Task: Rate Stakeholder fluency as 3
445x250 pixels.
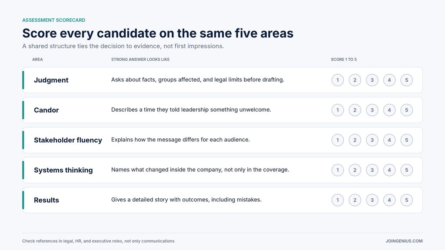Action: tap(372, 140)
